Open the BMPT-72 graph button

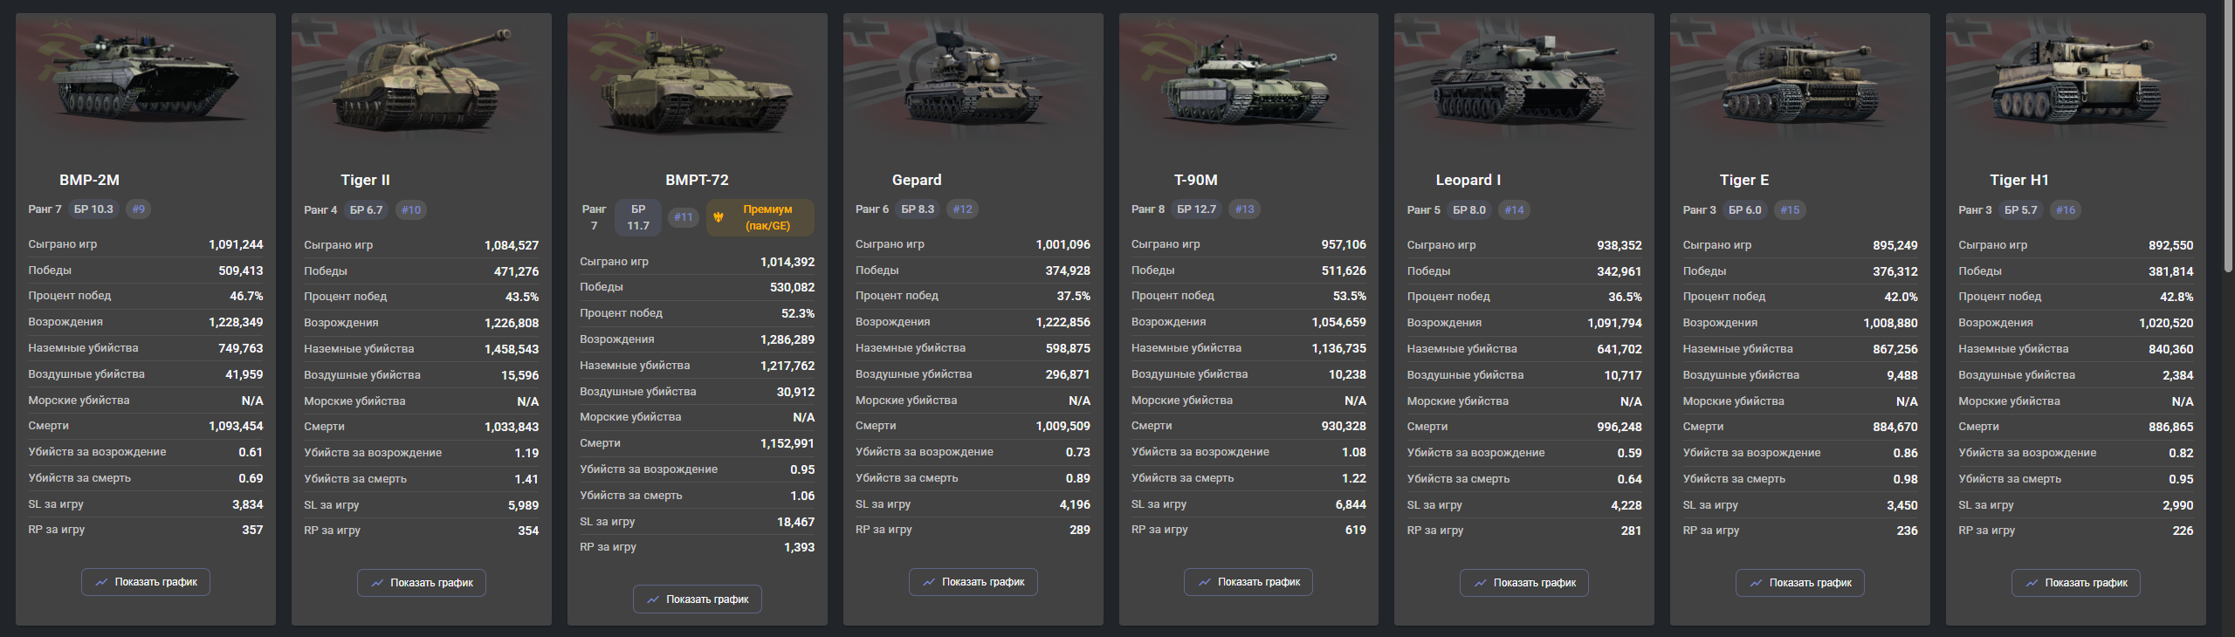click(x=698, y=599)
